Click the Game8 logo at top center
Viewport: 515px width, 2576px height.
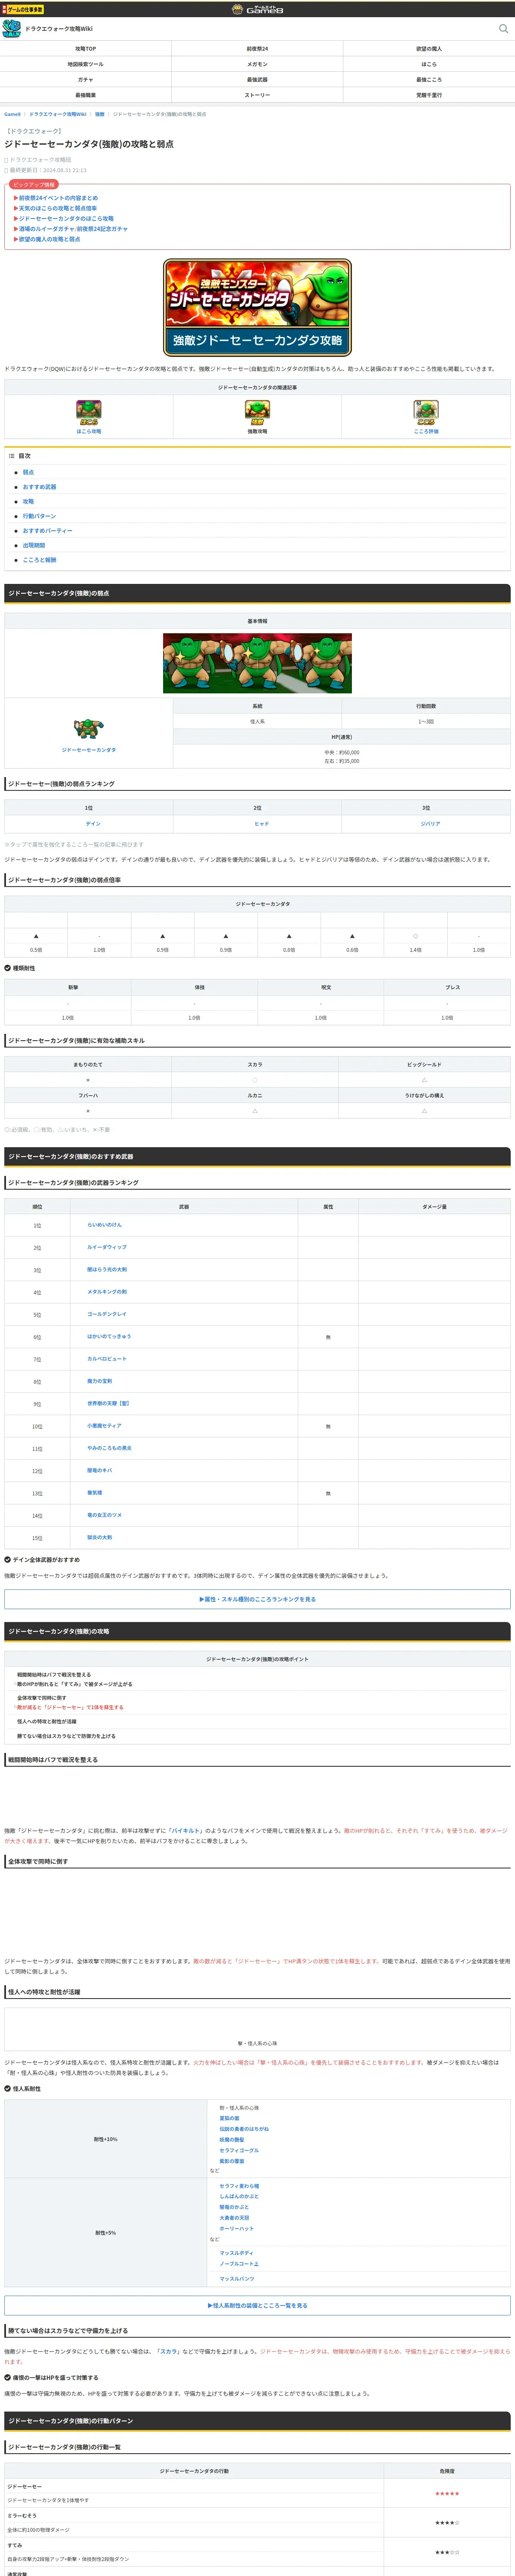[x=257, y=9]
